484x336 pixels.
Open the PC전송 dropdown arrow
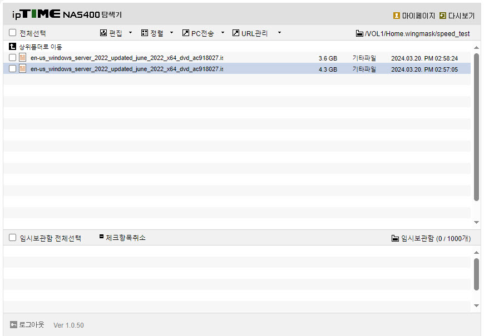(223, 32)
